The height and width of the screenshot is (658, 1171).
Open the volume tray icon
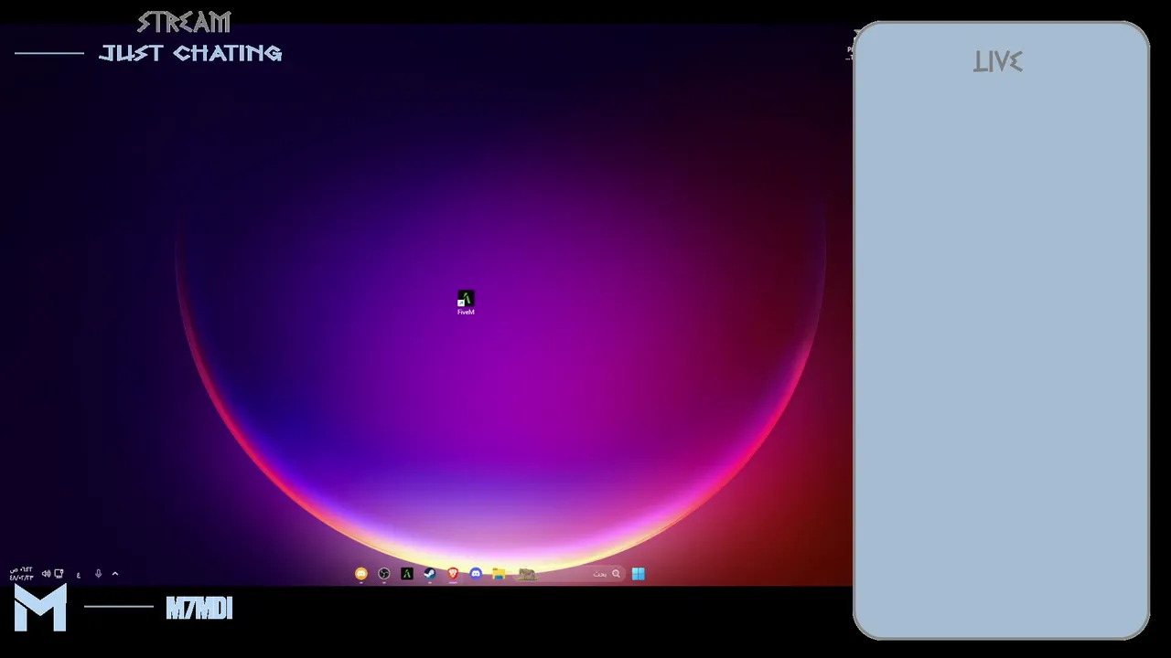pos(46,574)
